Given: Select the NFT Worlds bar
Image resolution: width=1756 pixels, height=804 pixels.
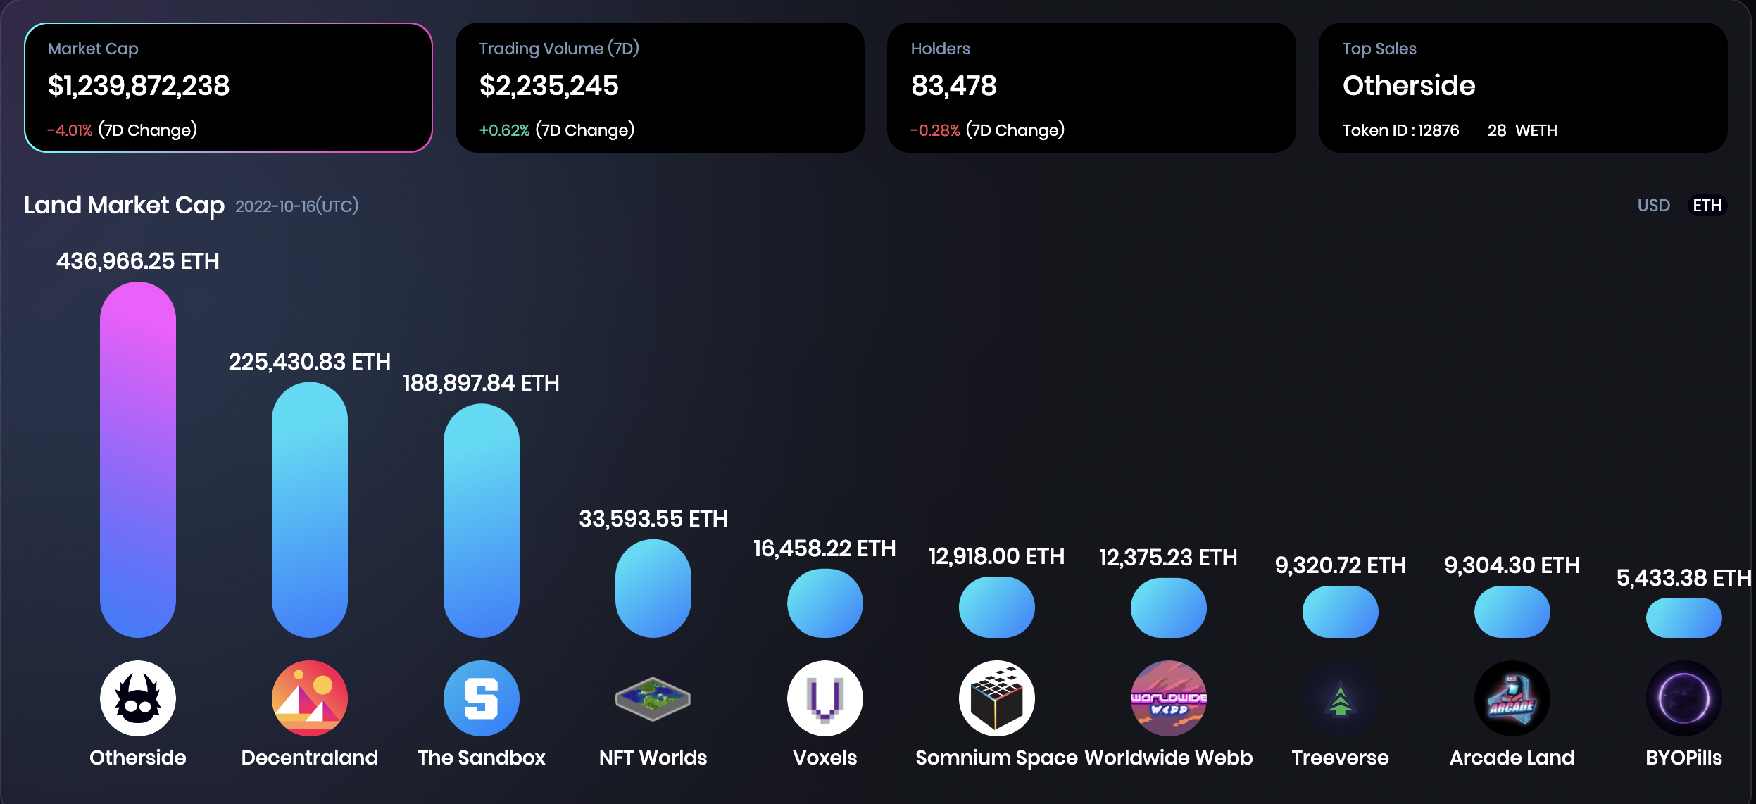Looking at the screenshot, I should click(x=653, y=589).
